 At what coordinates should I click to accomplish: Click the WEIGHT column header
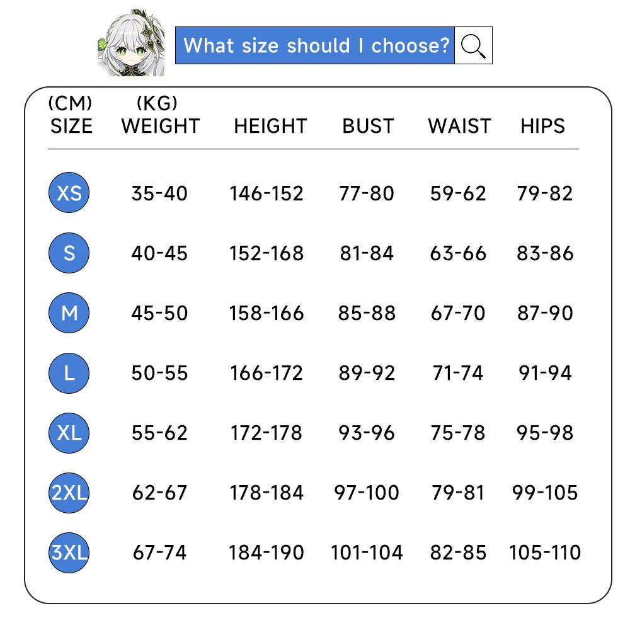(x=160, y=126)
